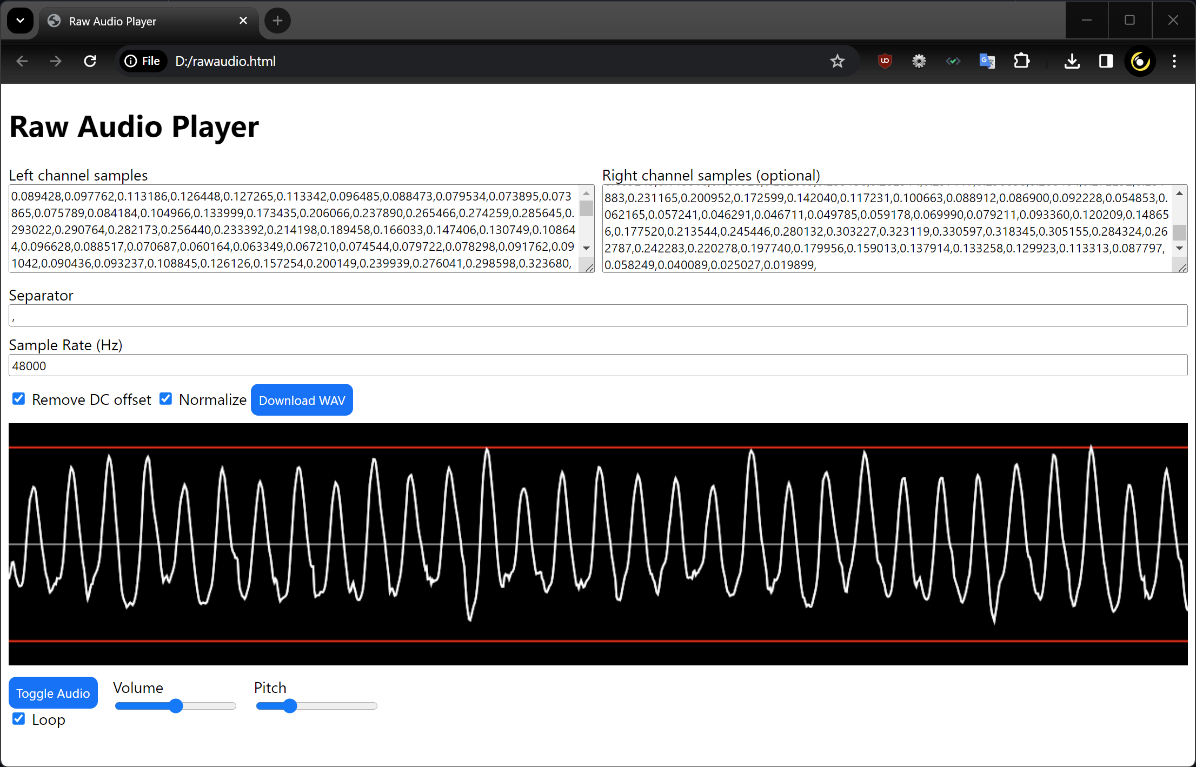Click the Toggle Audio button

[x=53, y=693]
